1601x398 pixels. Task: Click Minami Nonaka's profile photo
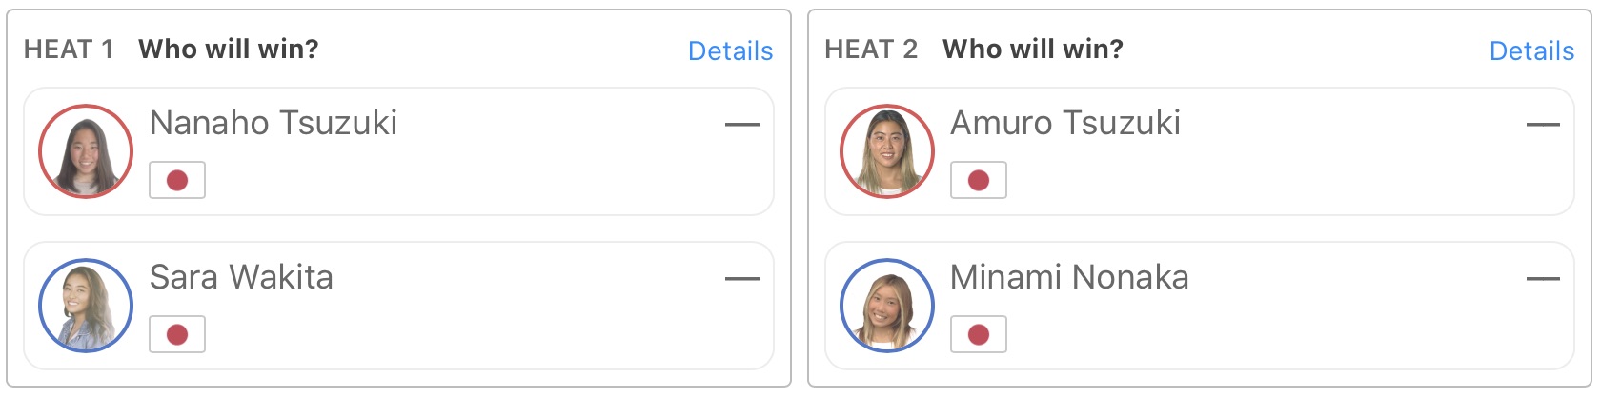(x=886, y=306)
